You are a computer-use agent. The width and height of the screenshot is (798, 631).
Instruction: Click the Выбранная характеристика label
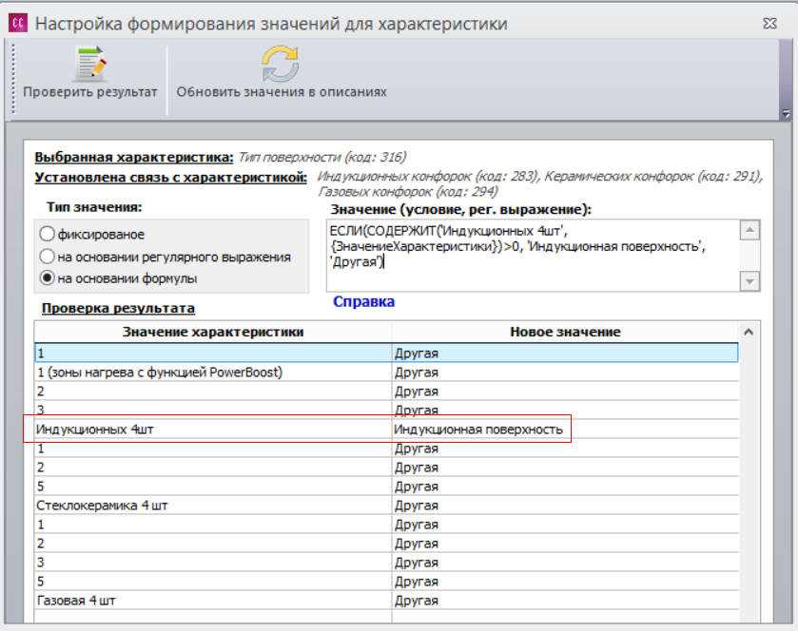tap(134, 157)
